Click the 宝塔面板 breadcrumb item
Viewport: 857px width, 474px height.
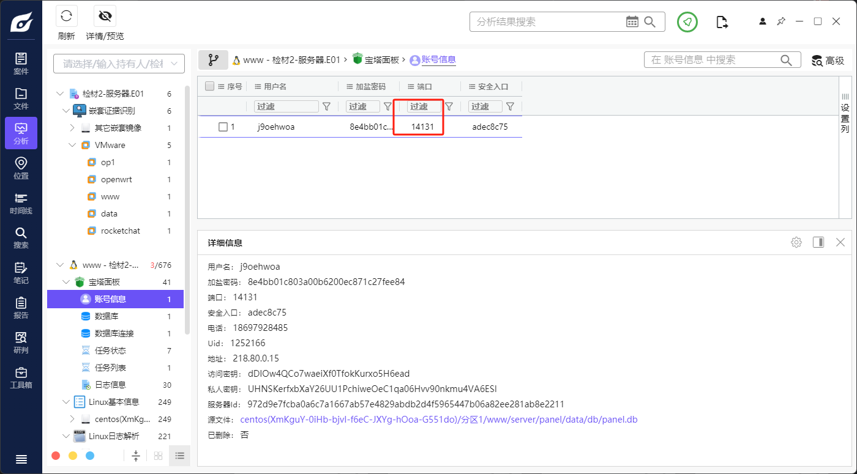[381, 60]
